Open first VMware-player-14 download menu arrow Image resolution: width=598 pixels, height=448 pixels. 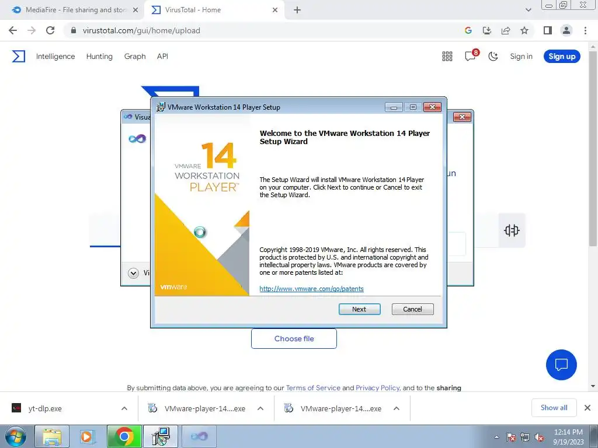(x=260, y=408)
